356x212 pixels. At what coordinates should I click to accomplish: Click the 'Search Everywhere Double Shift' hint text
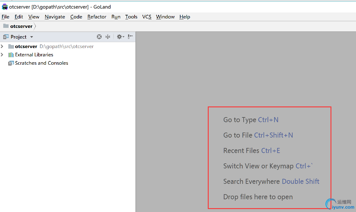(x=271, y=181)
